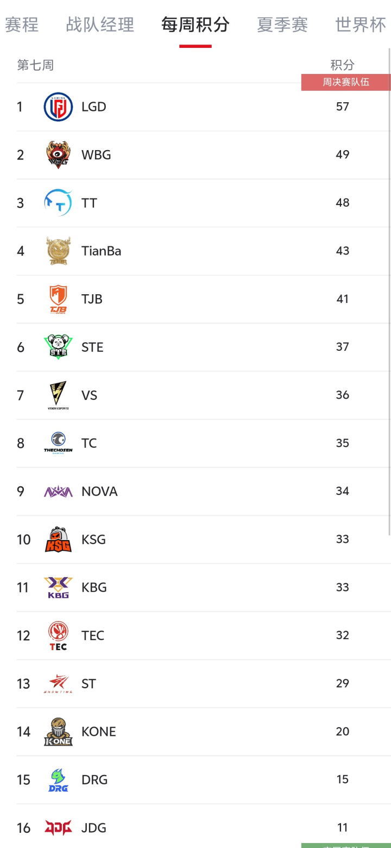Image resolution: width=391 pixels, height=848 pixels.
Task: Click the 周决赛队伍 red label
Action: point(346,82)
